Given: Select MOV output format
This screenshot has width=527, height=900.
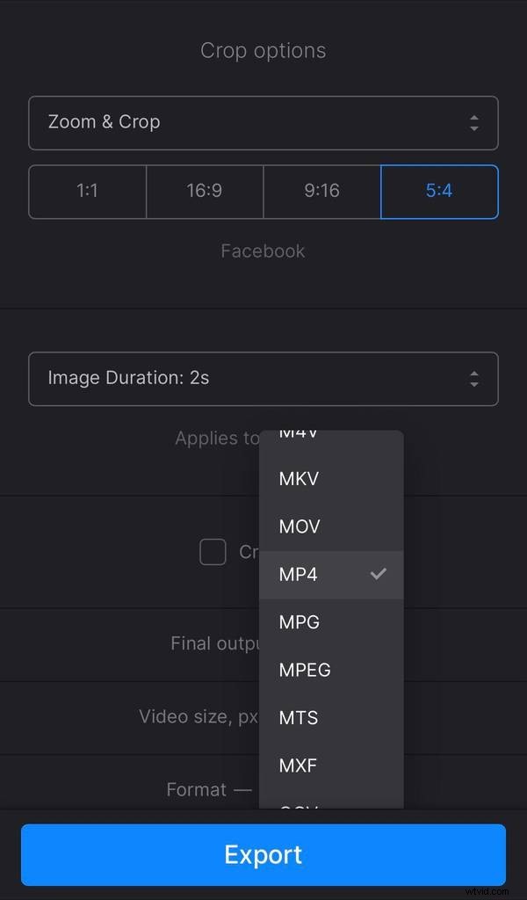Looking at the screenshot, I should click(299, 526).
